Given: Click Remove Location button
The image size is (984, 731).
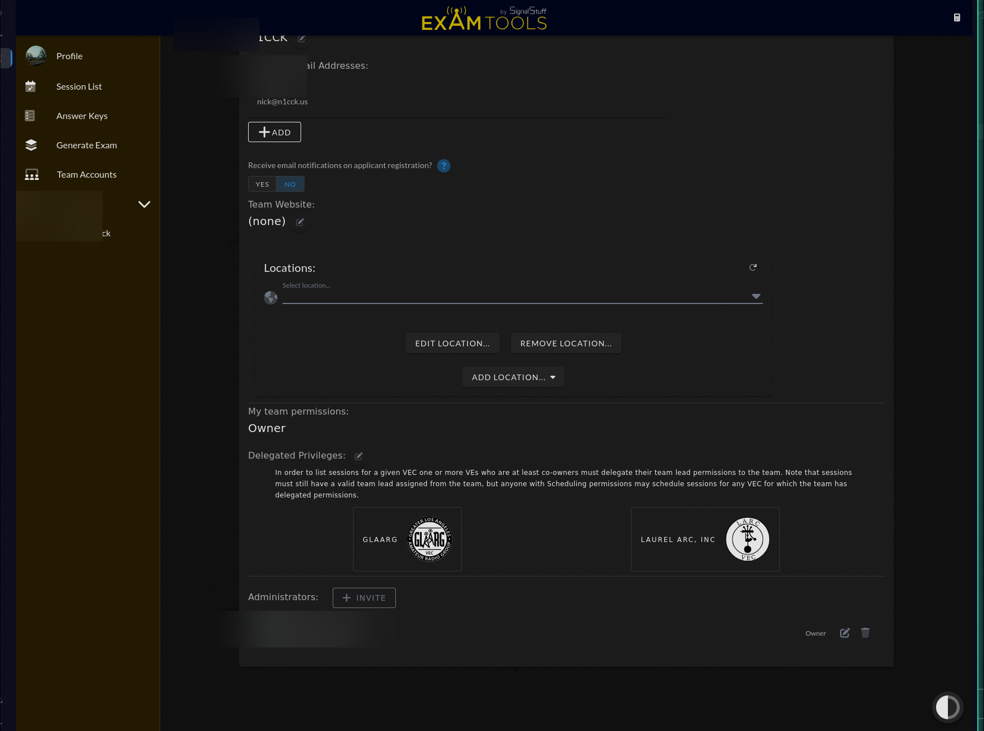Looking at the screenshot, I should click(566, 343).
